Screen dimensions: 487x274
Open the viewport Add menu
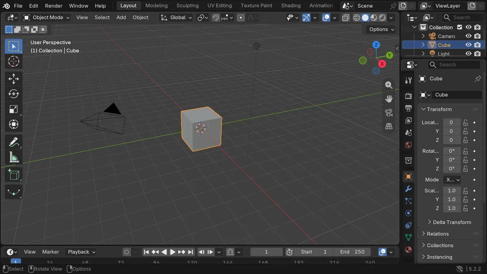(121, 18)
